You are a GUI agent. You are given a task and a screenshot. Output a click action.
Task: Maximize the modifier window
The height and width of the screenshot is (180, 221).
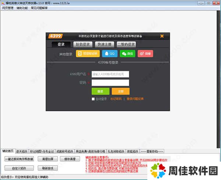(x=209, y=3)
